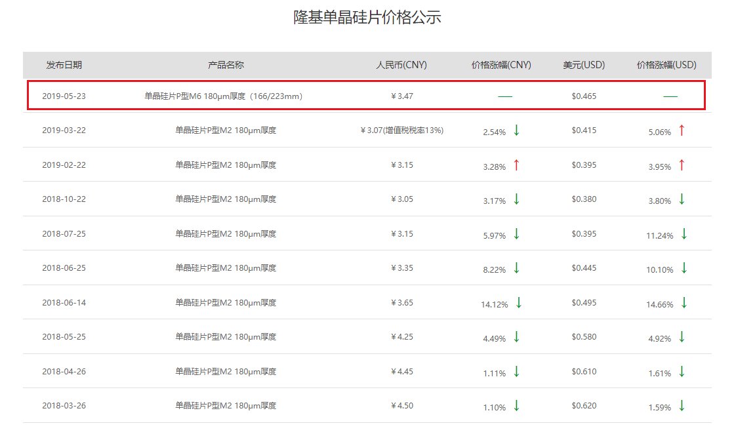Click green down arrow beside 14.12%

tap(519, 303)
